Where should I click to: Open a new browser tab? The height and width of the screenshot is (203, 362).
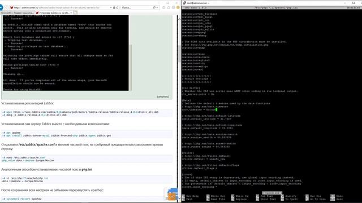point(75,12)
